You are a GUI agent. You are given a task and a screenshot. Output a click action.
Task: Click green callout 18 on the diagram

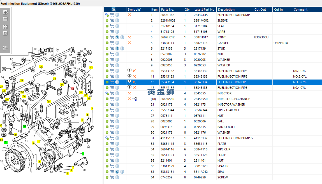pos(24,126)
